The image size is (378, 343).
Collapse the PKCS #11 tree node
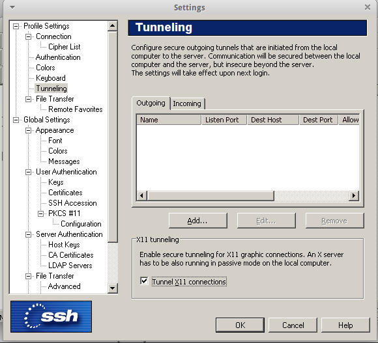pyautogui.click(x=41, y=213)
